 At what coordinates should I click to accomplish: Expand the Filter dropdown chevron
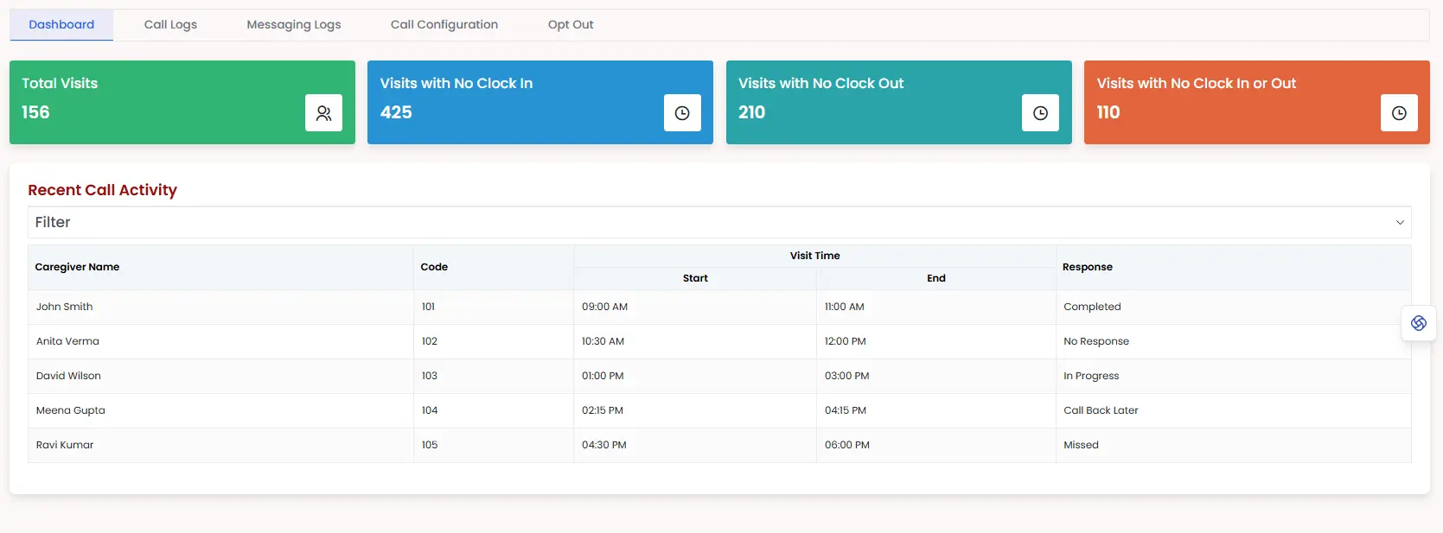tap(1400, 223)
